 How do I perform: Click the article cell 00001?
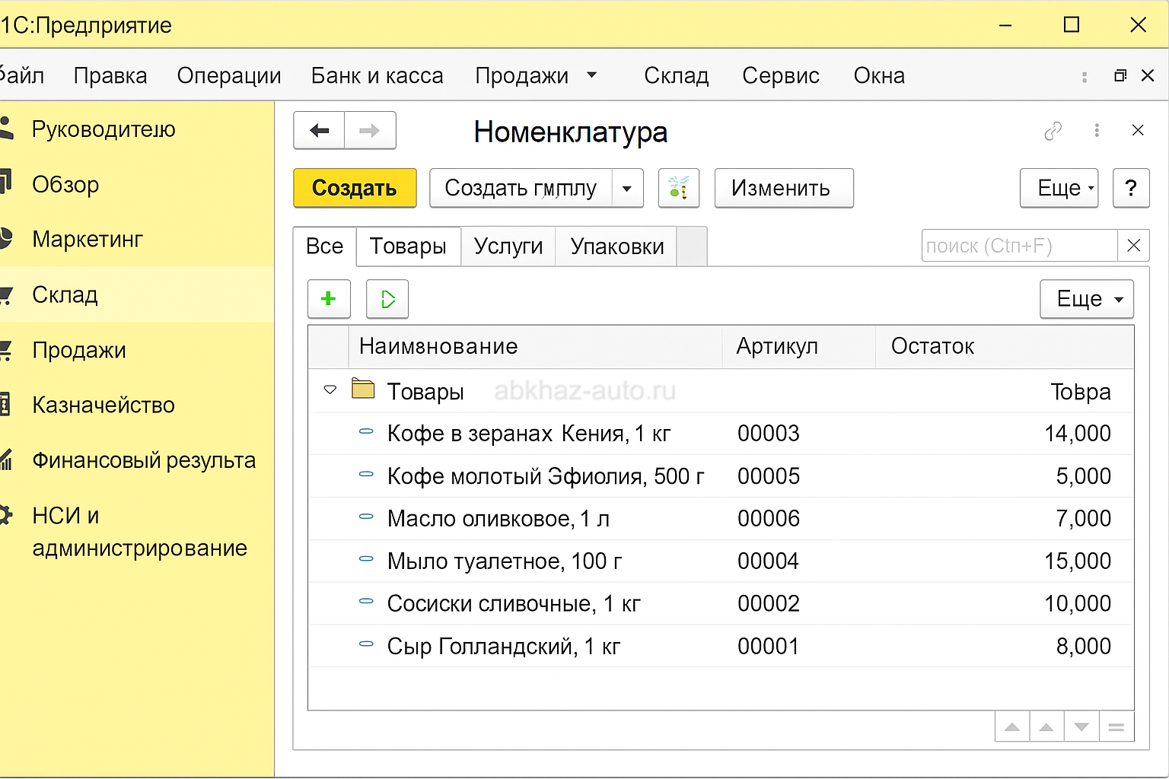tap(769, 647)
